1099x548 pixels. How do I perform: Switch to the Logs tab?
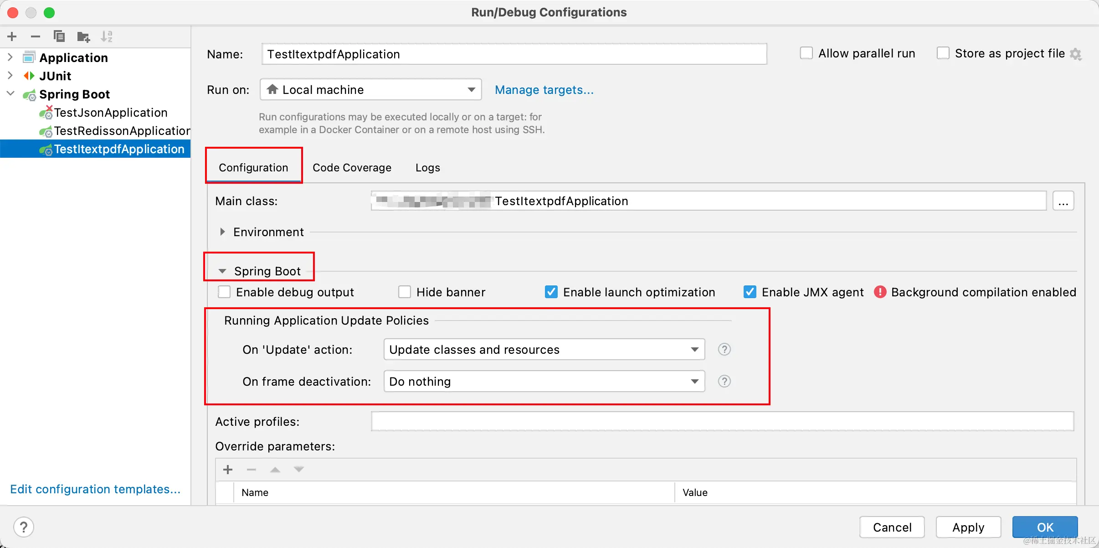click(x=428, y=168)
